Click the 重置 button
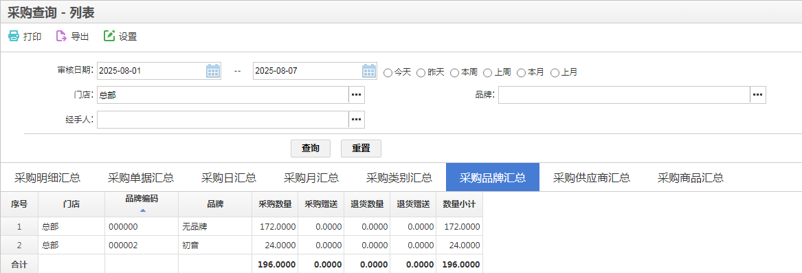The width and height of the screenshot is (802, 273). [x=361, y=148]
